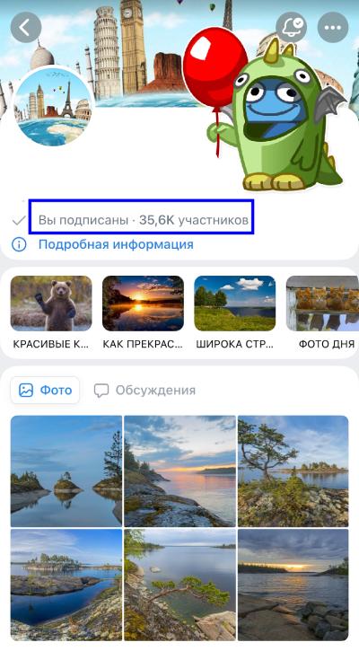Open the ФОТО ДНЯ album

pos(324,312)
